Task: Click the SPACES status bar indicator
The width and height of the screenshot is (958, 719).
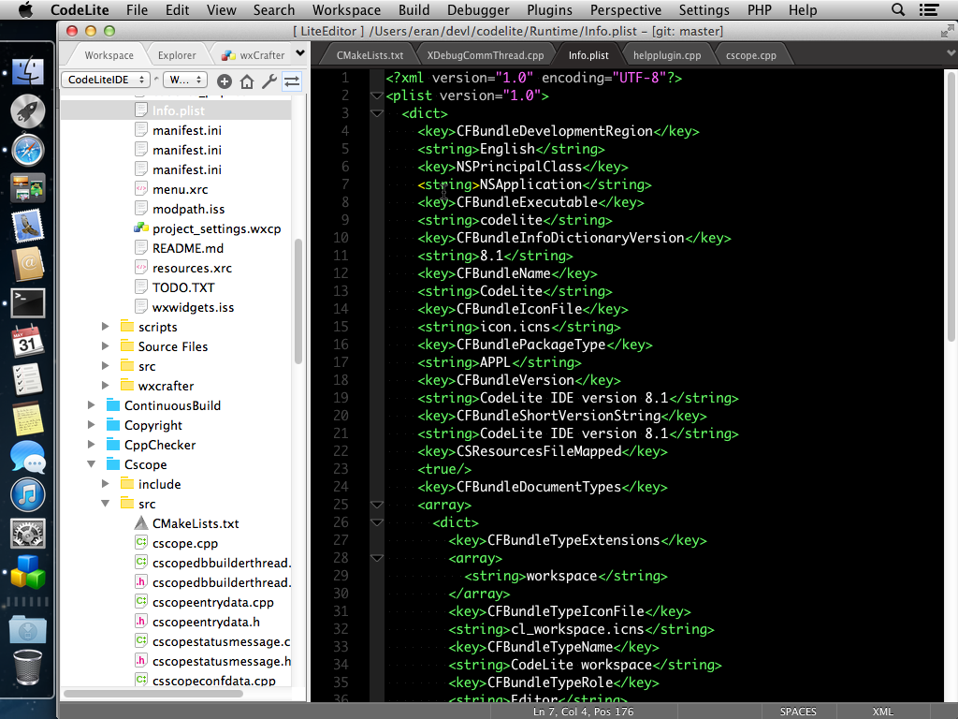Action: 798,712
